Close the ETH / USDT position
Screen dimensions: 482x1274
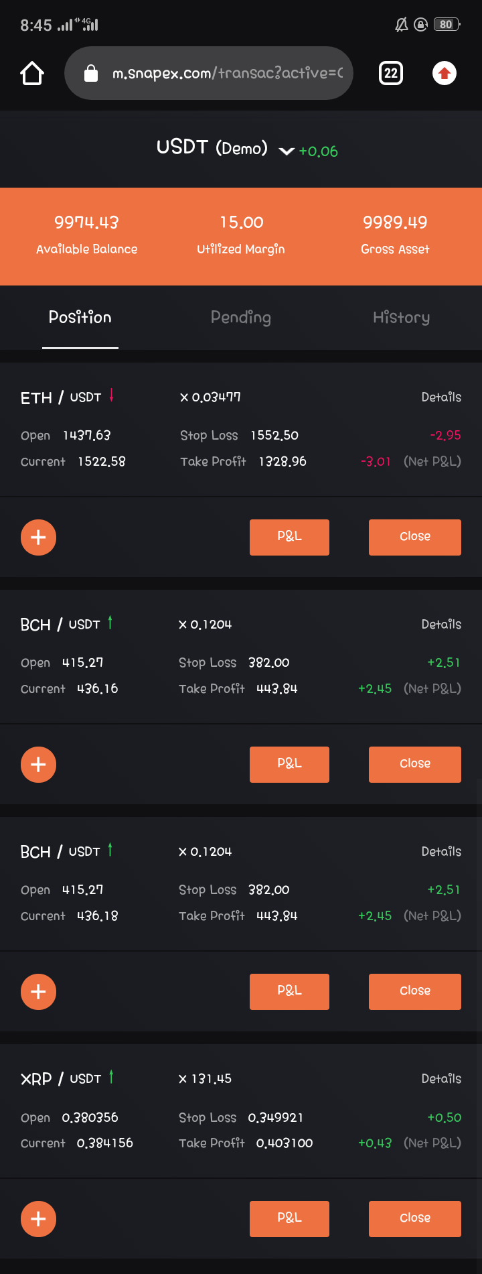click(415, 537)
